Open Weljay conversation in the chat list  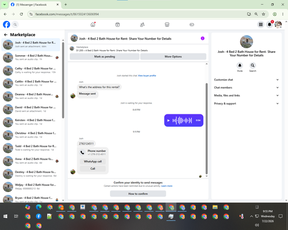click(31, 187)
